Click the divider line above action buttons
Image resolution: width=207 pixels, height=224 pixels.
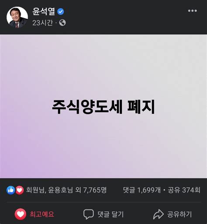click(103, 203)
